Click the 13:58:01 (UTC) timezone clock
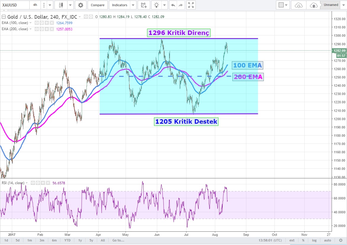Viewport: 347px width, 245px height. tap(270, 240)
